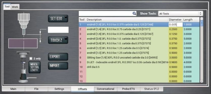Screen dimensions: 211x94
Task: Click diameter 0.0000 of tool 13
Action: click(176, 81)
